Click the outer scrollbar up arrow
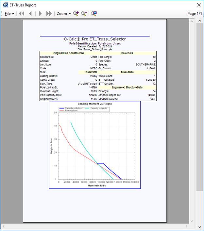Image resolution: width=204 pixels, height=231 pixels. point(200,21)
